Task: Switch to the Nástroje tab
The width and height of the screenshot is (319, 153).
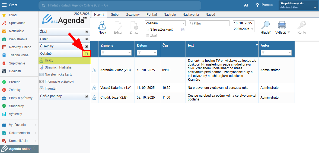Action: point(170,15)
